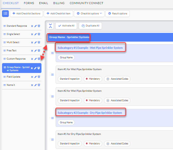Click X icon beside Field Update
The width and height of the screenshot is (173, 150).
tap(32, 77)
